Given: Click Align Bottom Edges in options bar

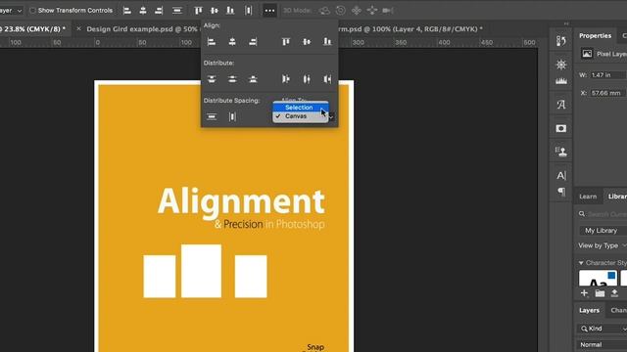Looking at the screenshot, I should pyautogui.click(x=230, y=11).
